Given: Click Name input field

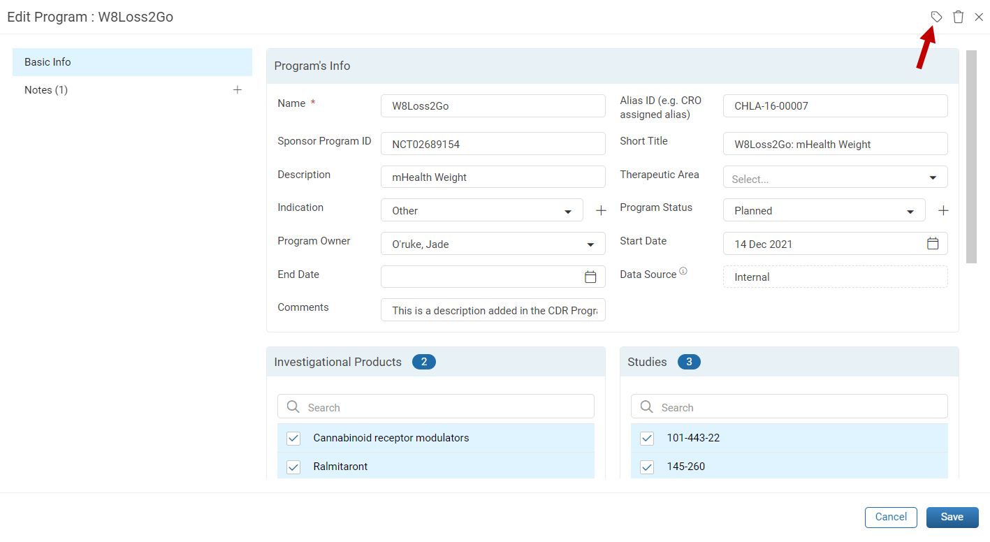Looking at the screenshot, I should coord(493,105).
